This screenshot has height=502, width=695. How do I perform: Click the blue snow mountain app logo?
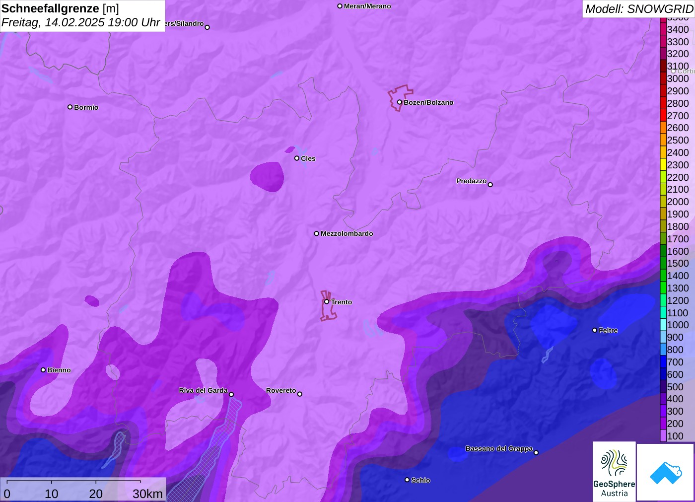[x=666, y=472]
